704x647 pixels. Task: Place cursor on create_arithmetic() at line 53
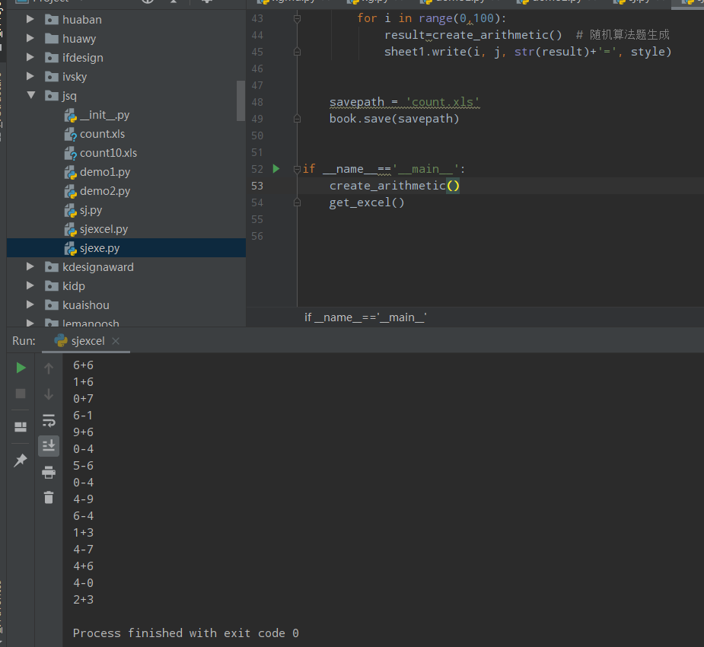click(x=394, y=186)
